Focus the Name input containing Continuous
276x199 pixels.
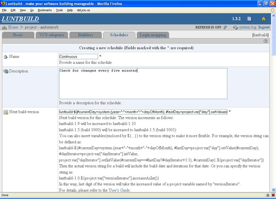point(78,57)
